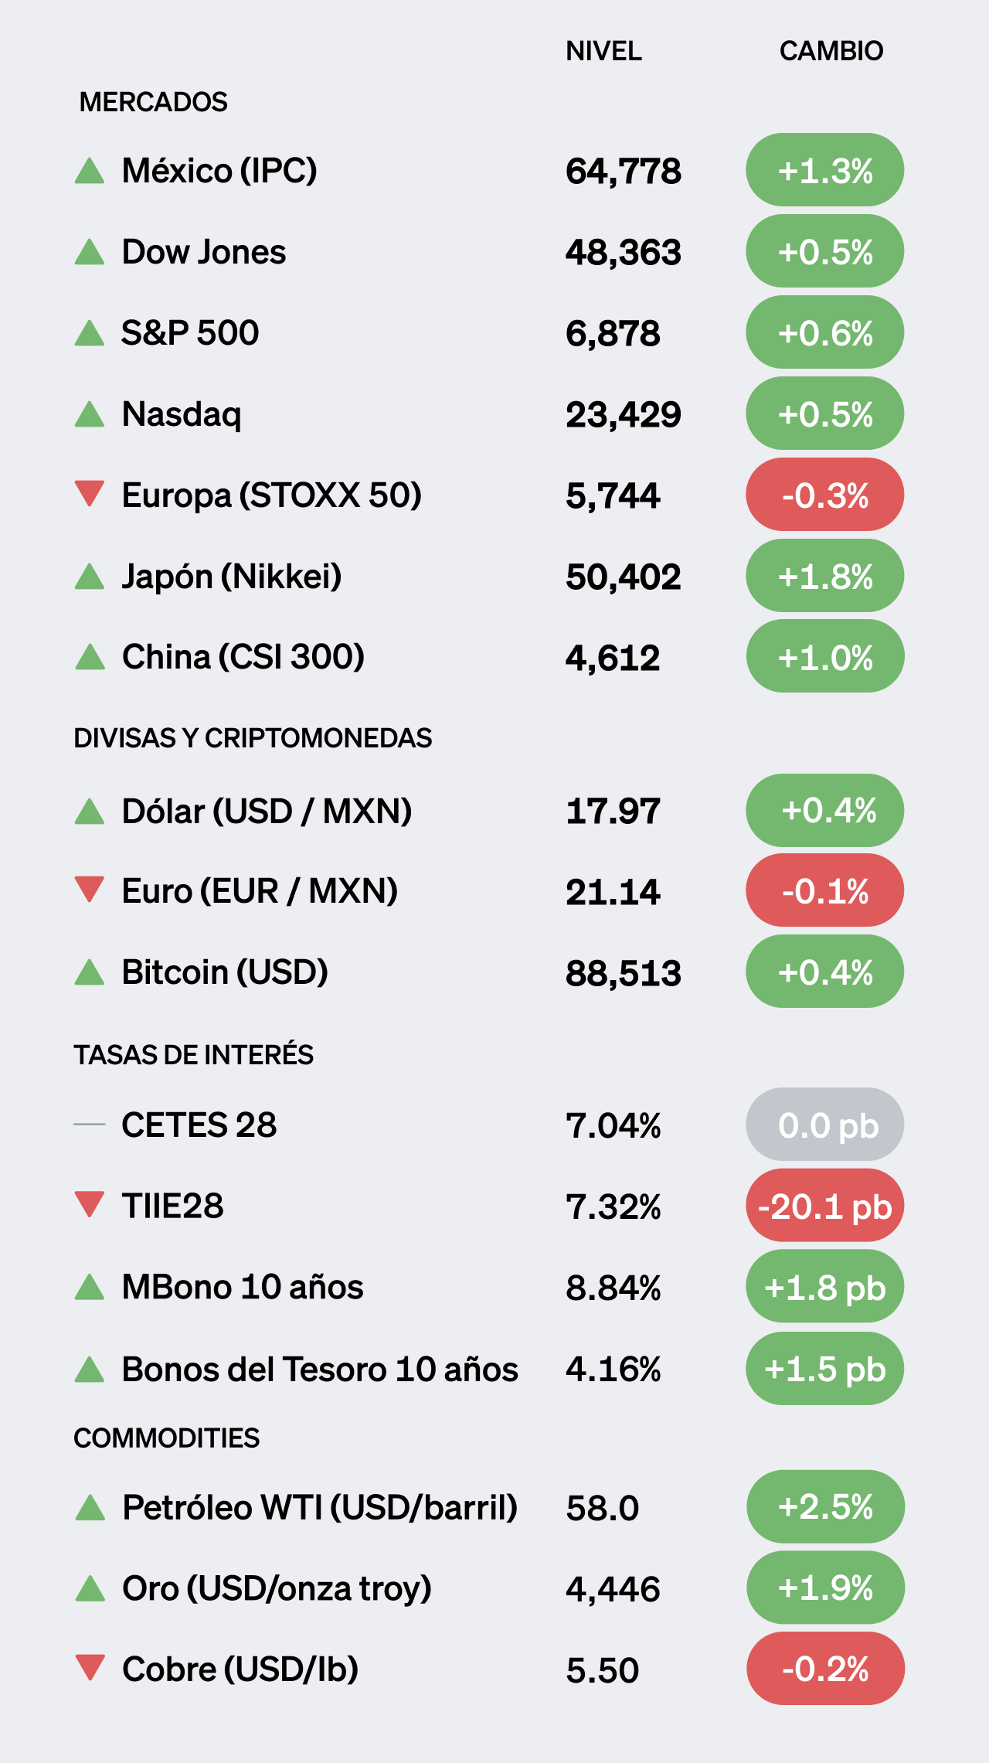Click the +1.3% change badge for México
Screen dimensions: 989x1763
[x=824, y=170]
